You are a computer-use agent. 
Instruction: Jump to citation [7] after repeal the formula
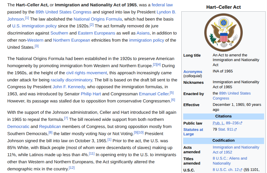pyautogui.click(x=66, y=118)
